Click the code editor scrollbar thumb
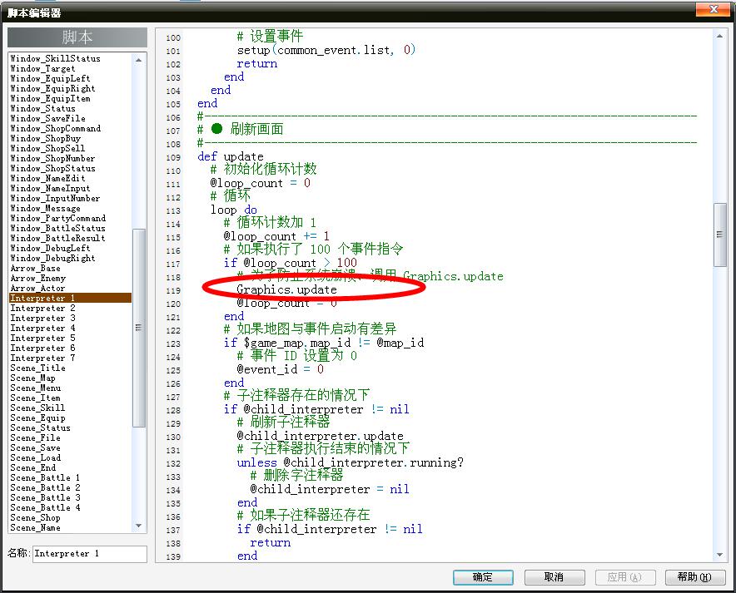 pyautogui.click(x=719, y=235)
